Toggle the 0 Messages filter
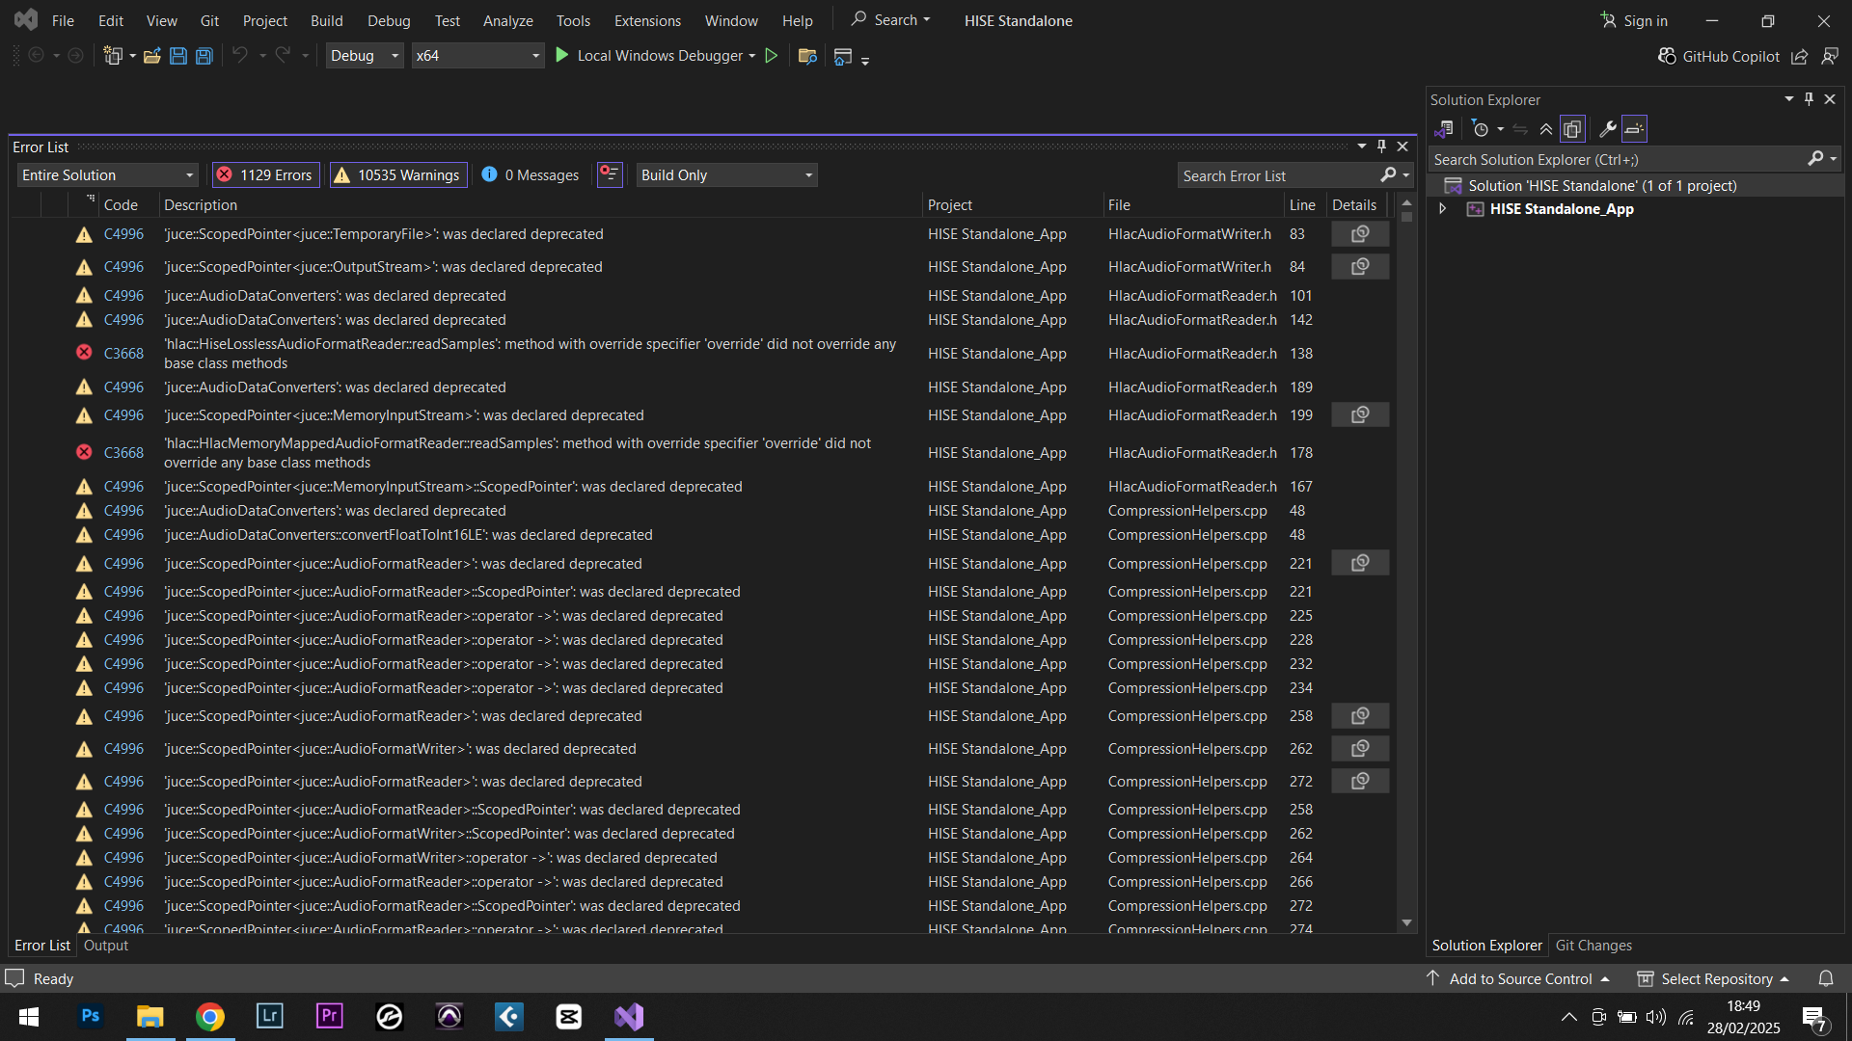Screen dimensions: 1852x1041 pos(531,174)
